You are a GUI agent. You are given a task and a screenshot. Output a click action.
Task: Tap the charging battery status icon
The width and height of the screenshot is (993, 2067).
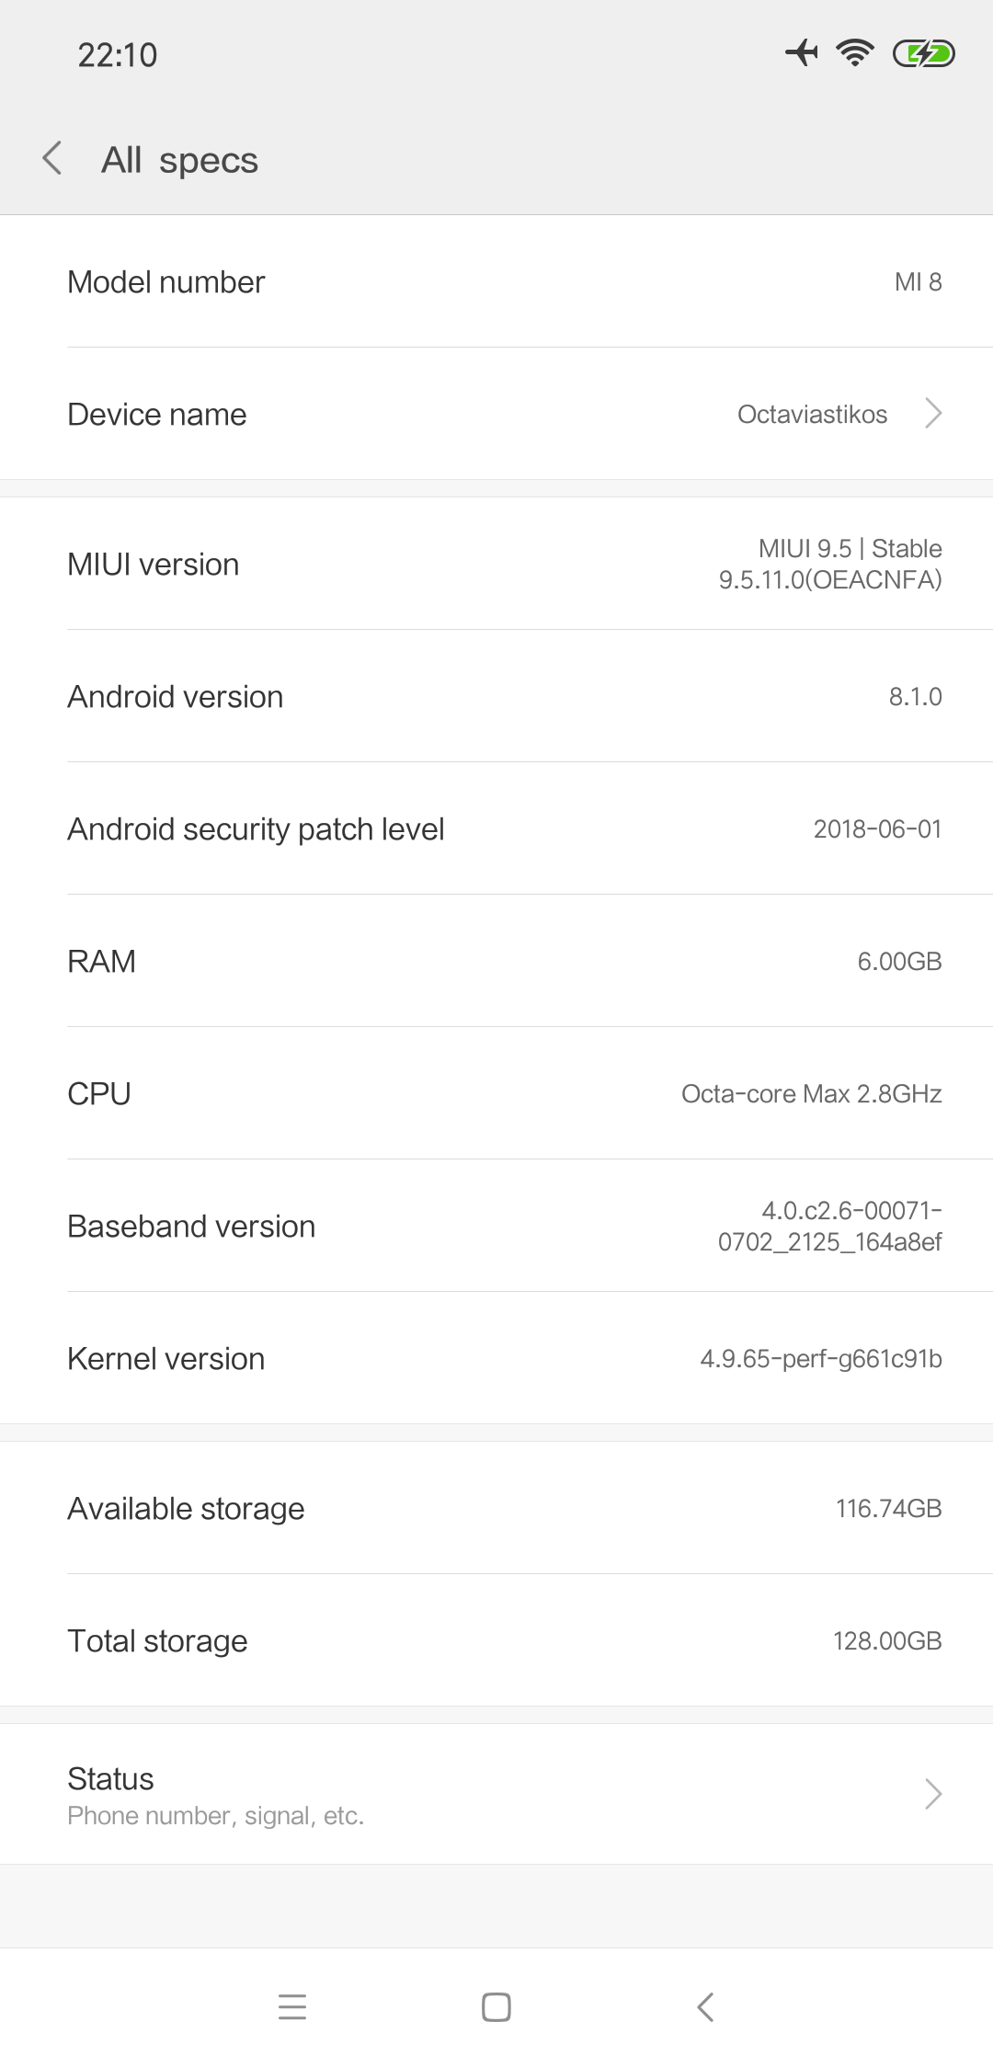point(923,54)
